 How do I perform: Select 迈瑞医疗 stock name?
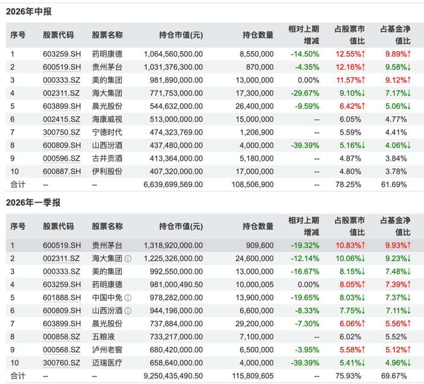tap(107, 363)
